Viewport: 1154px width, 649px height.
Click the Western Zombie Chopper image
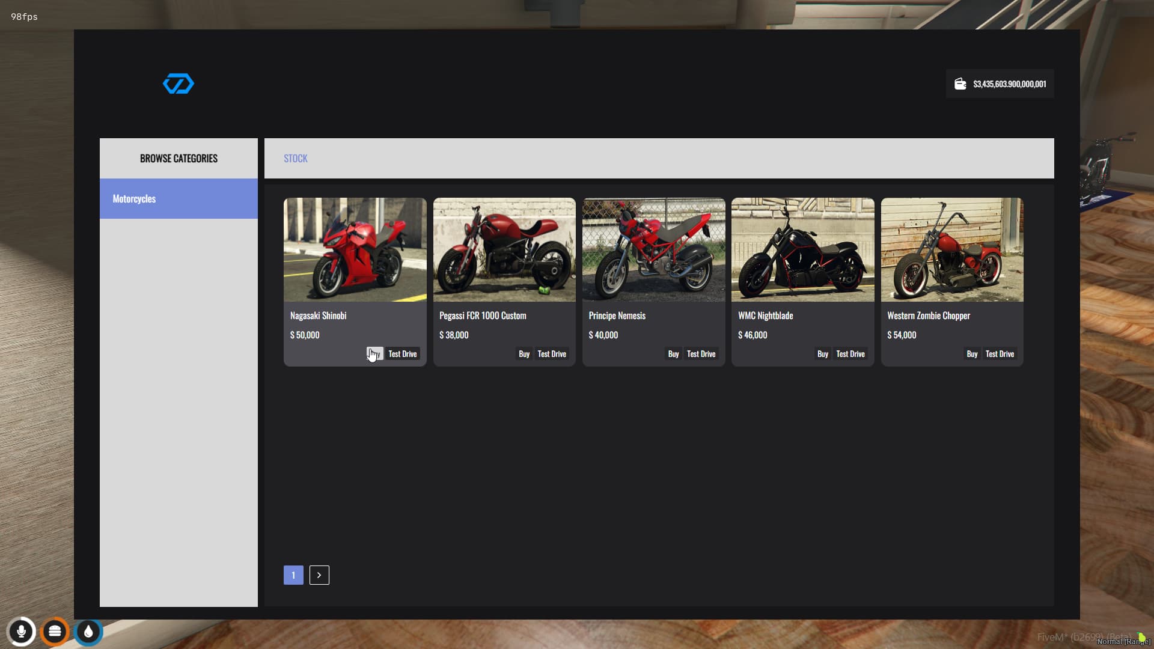pyautogui.click(x=952, y=249)
